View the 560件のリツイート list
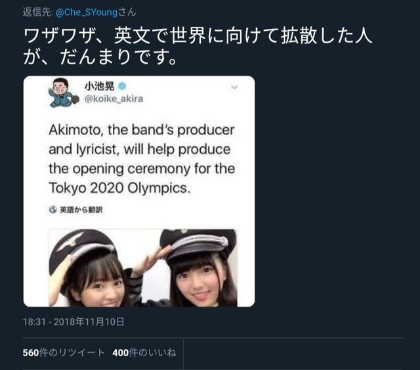 (x=64, y=352)
